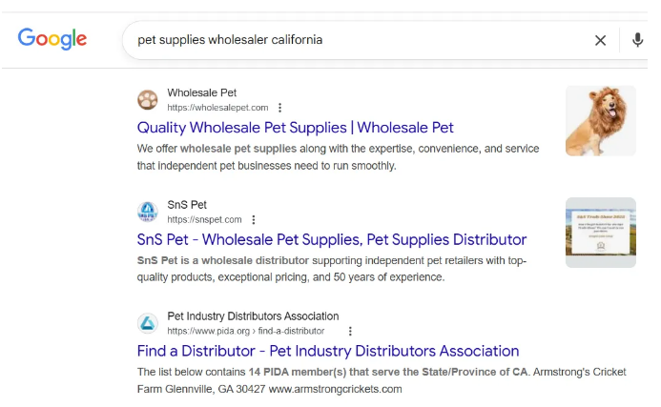Click the lion costume dog thumbnail
This screenshot has width=661, height=407.
pos(600,121)
